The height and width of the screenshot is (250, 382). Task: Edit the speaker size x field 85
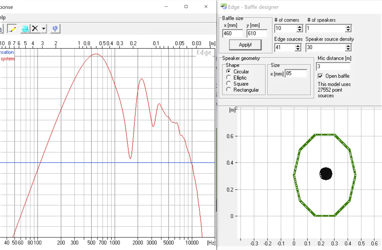click(x=296, y=74)
